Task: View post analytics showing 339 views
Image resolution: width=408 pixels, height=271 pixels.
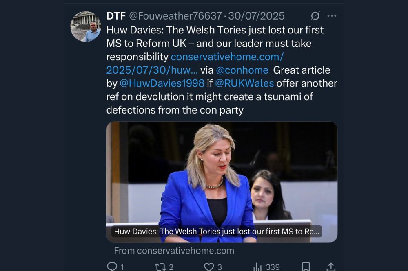Action: pos(258,267)
